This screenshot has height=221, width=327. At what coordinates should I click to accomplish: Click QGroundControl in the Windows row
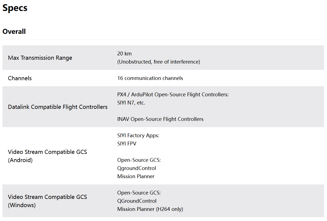coord(137,201)
